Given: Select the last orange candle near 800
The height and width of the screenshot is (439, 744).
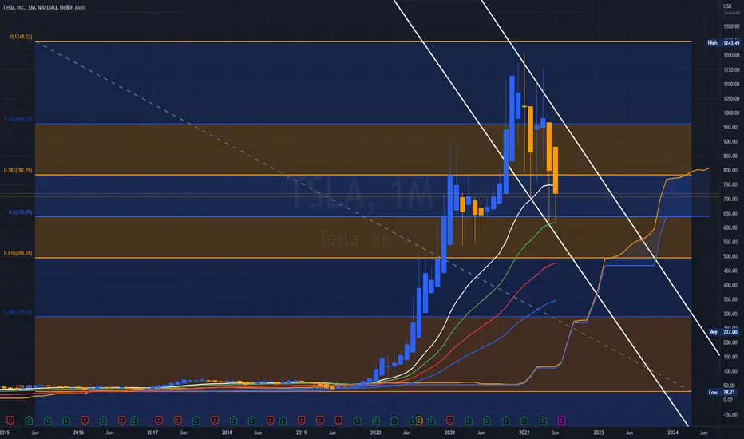Looking at the screenshot, I should [555, 170].
